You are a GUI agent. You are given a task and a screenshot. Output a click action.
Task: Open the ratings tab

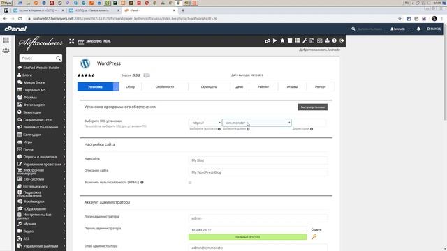pyautogui.click(x=263, y=86)
